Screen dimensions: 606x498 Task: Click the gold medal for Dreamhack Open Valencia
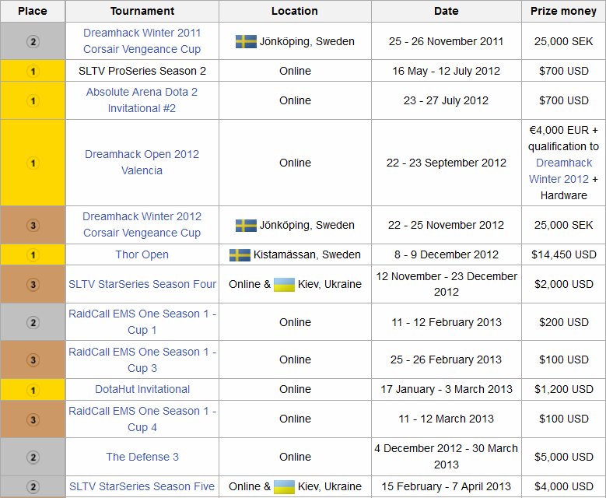33,163
